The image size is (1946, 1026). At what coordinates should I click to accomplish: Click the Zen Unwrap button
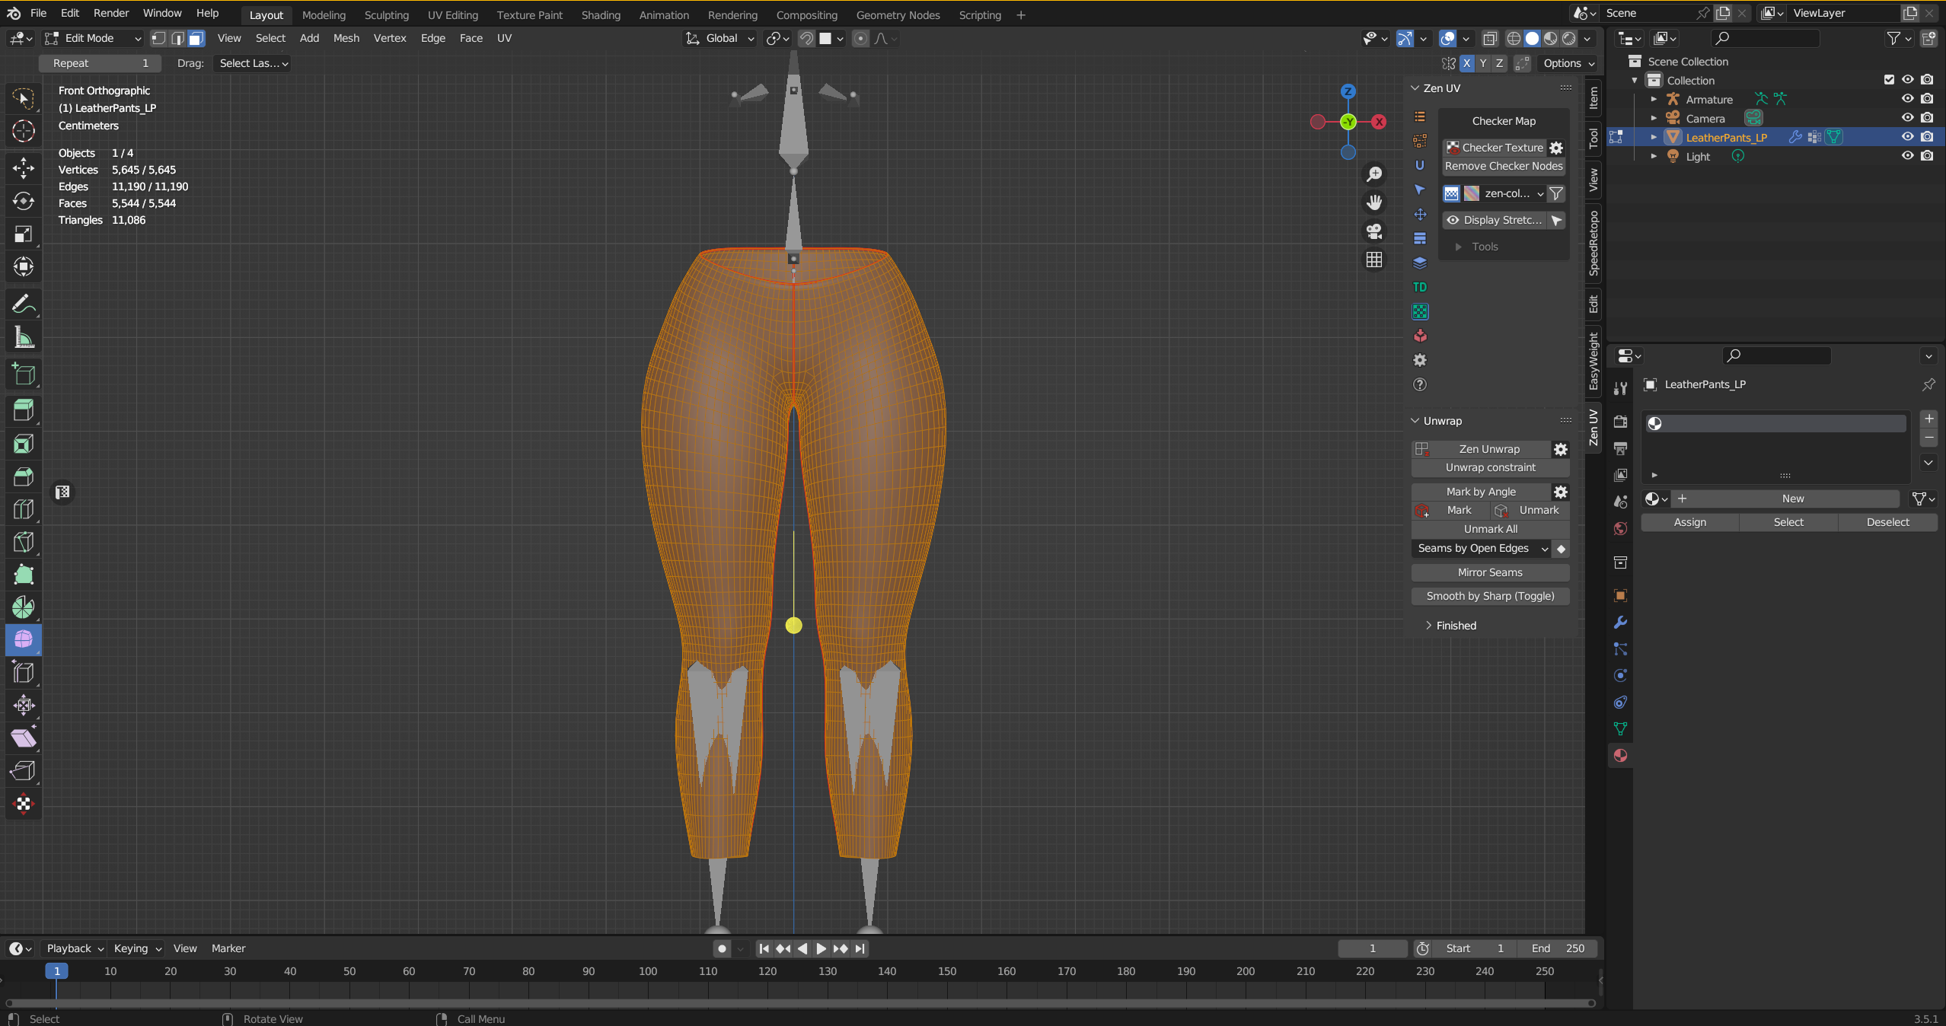point(1489,449)
